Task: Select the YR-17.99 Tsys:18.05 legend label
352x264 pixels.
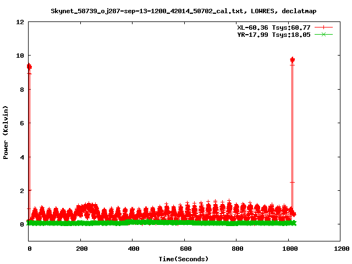Action: click(x=271, y=34)
